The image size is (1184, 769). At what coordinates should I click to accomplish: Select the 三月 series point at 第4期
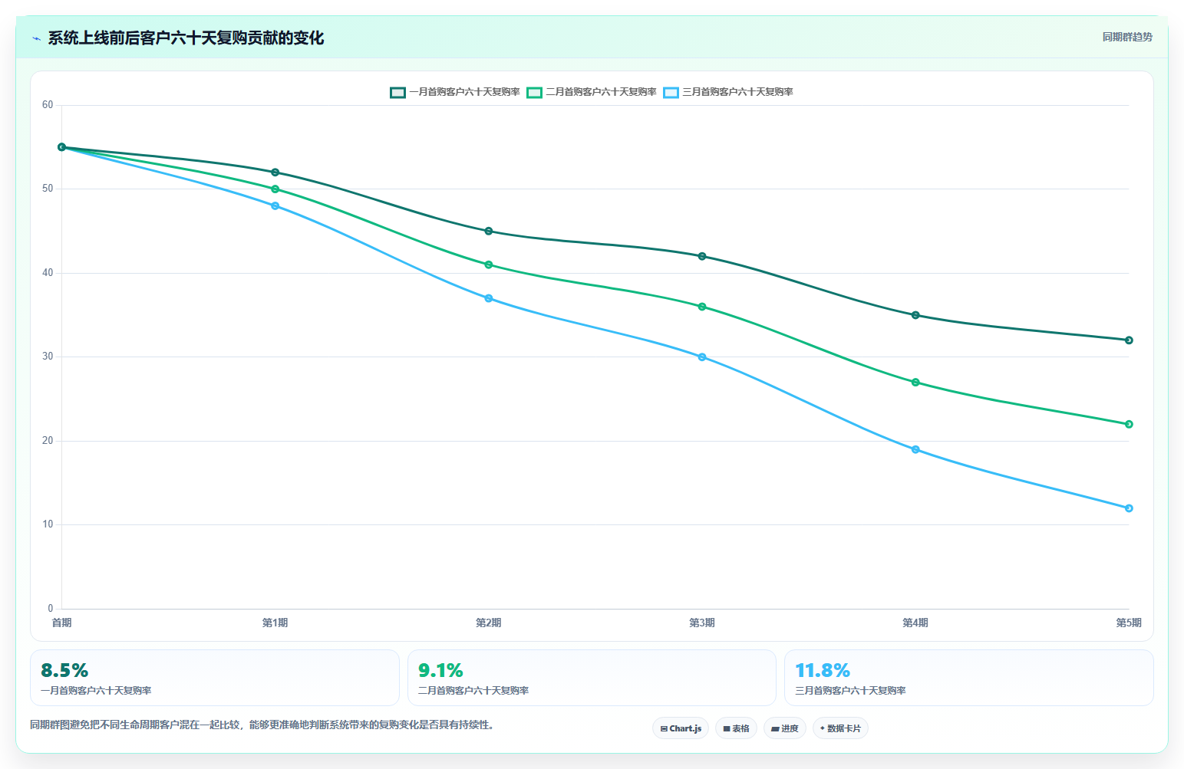(915, 449)
